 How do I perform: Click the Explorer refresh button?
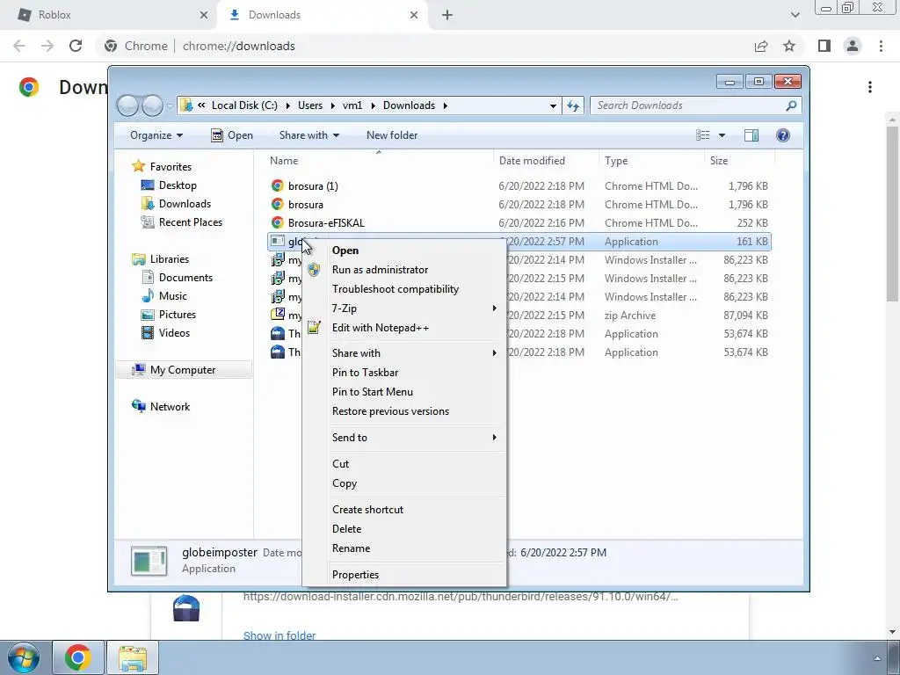(x=573, y=105)
